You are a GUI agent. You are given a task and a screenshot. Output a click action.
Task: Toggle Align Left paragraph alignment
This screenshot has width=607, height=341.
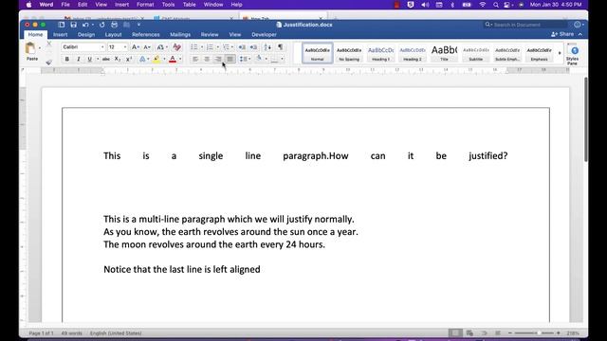195,59
